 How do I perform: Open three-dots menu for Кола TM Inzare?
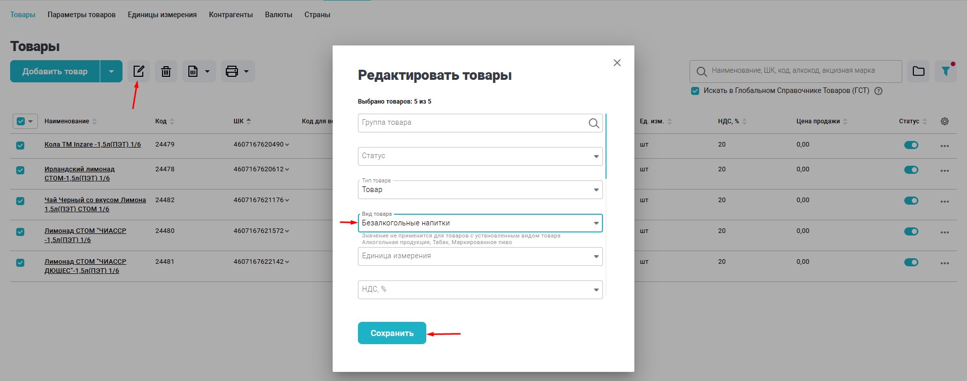pos(944,146)
